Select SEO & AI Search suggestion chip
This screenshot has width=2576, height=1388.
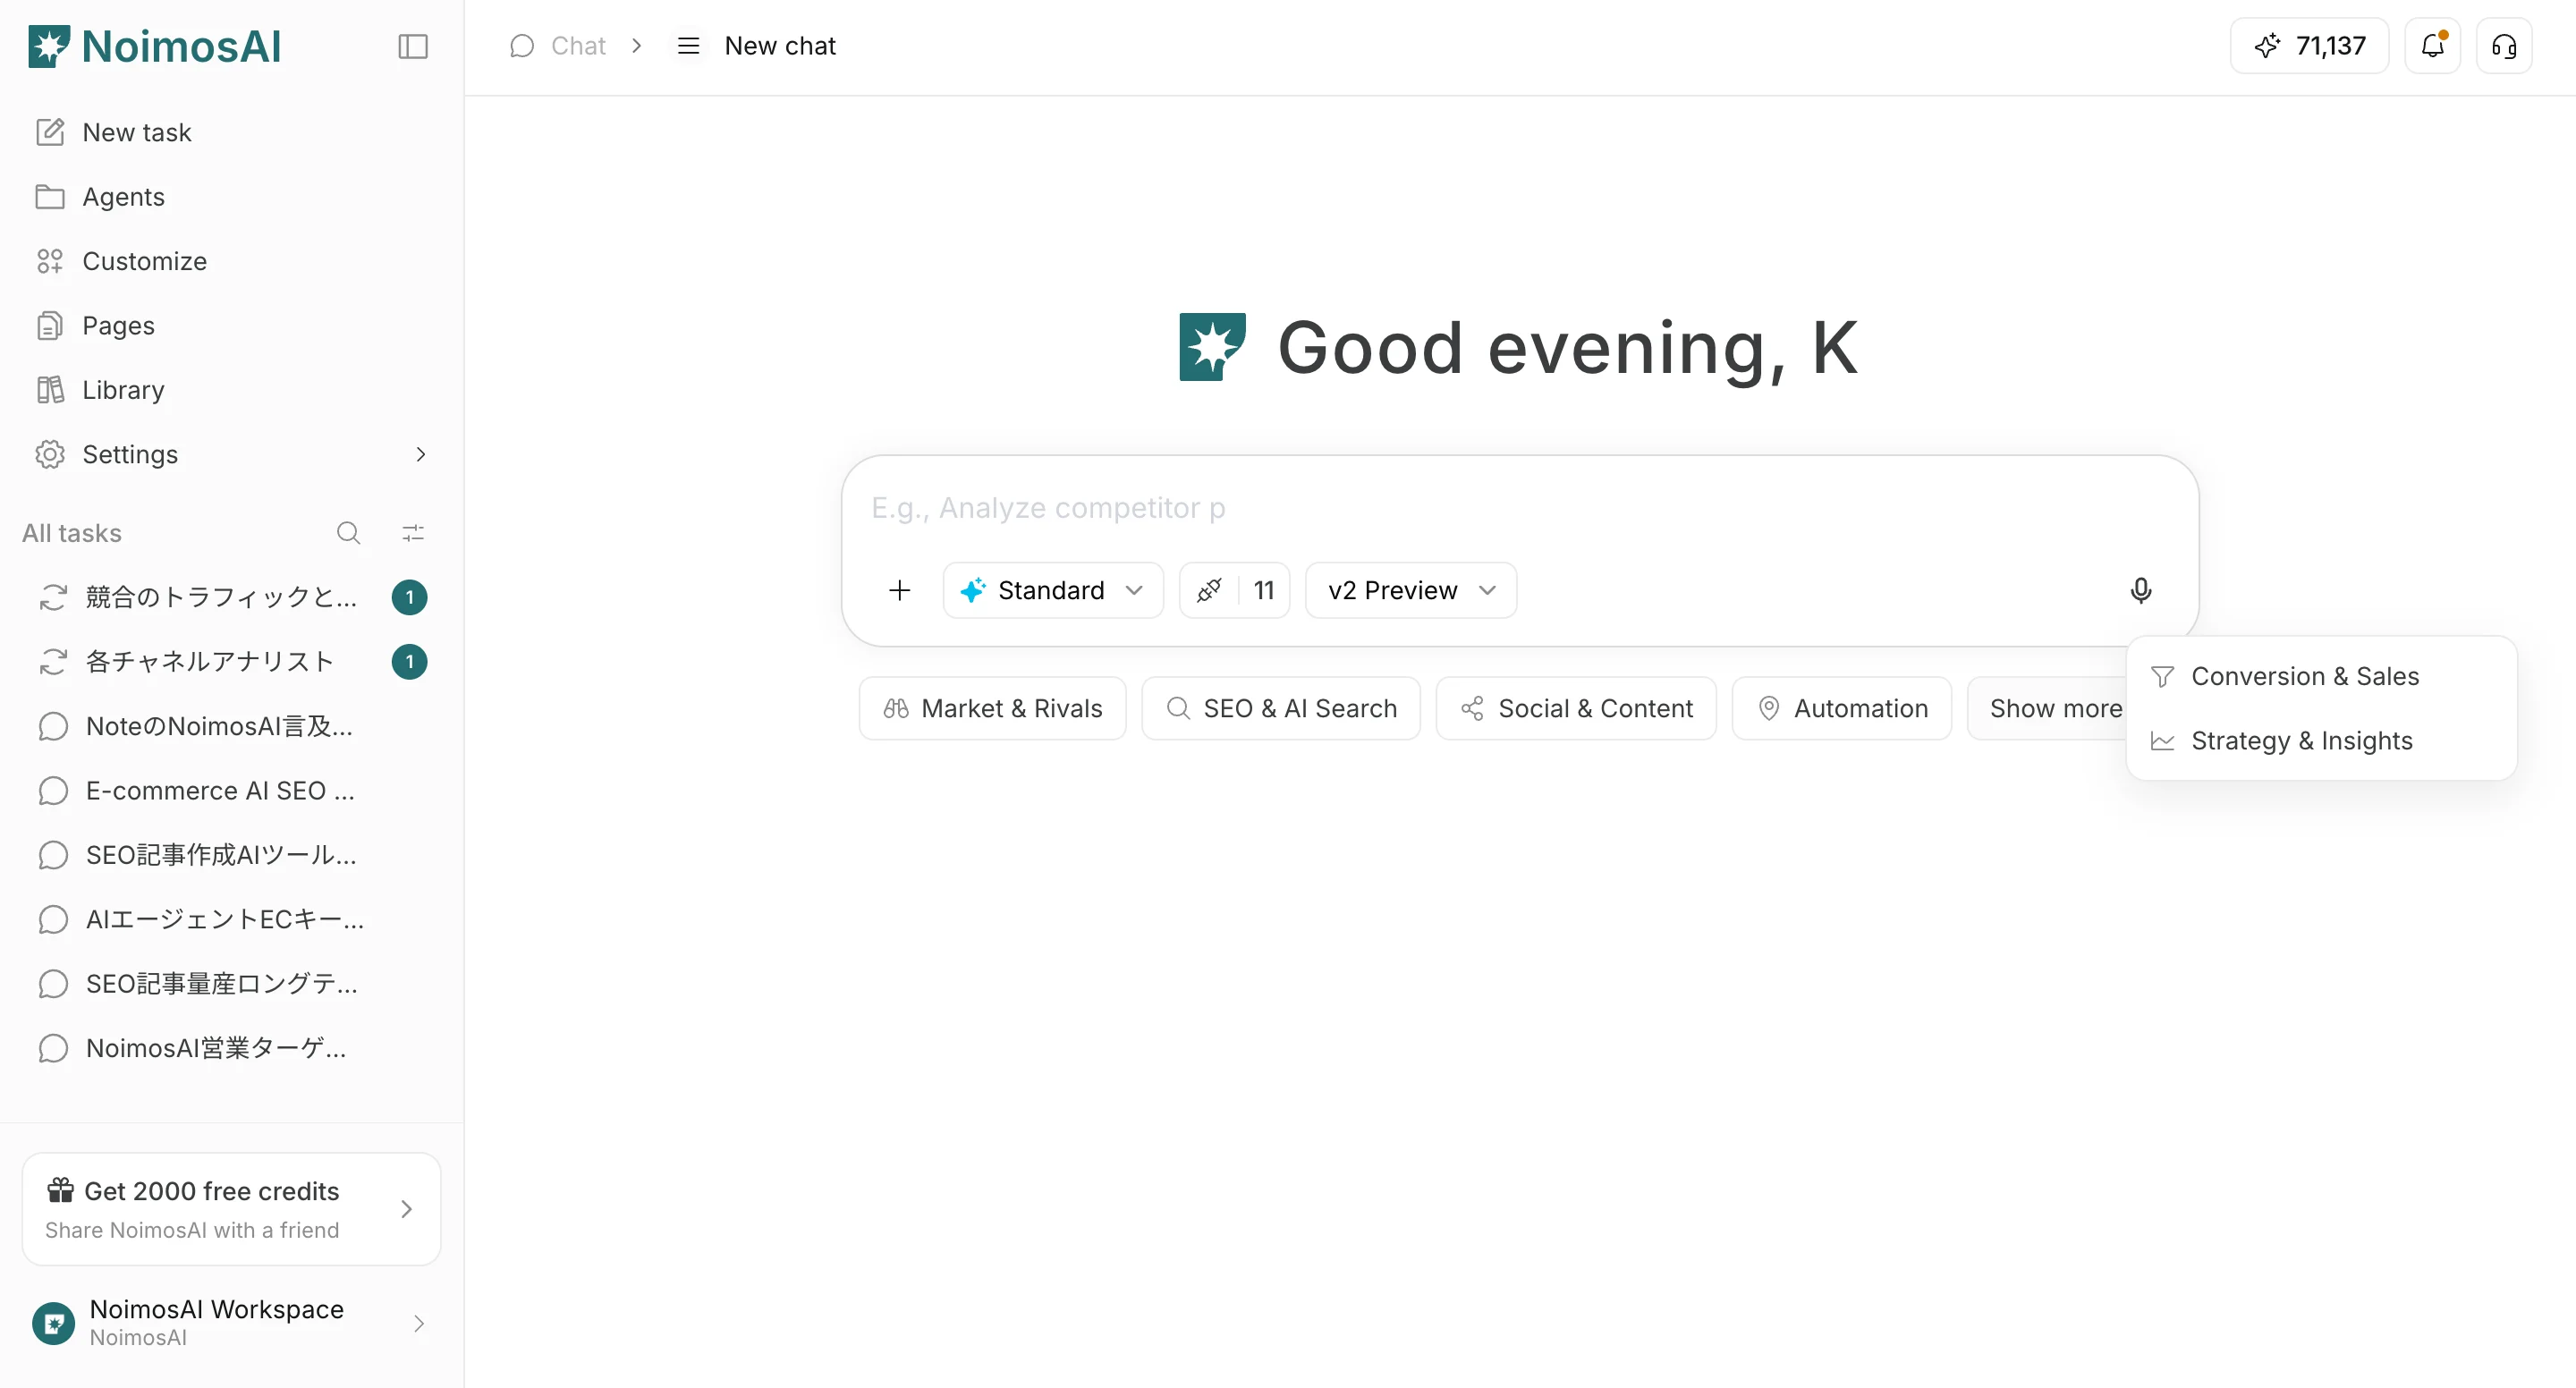tap(1281, 708)
